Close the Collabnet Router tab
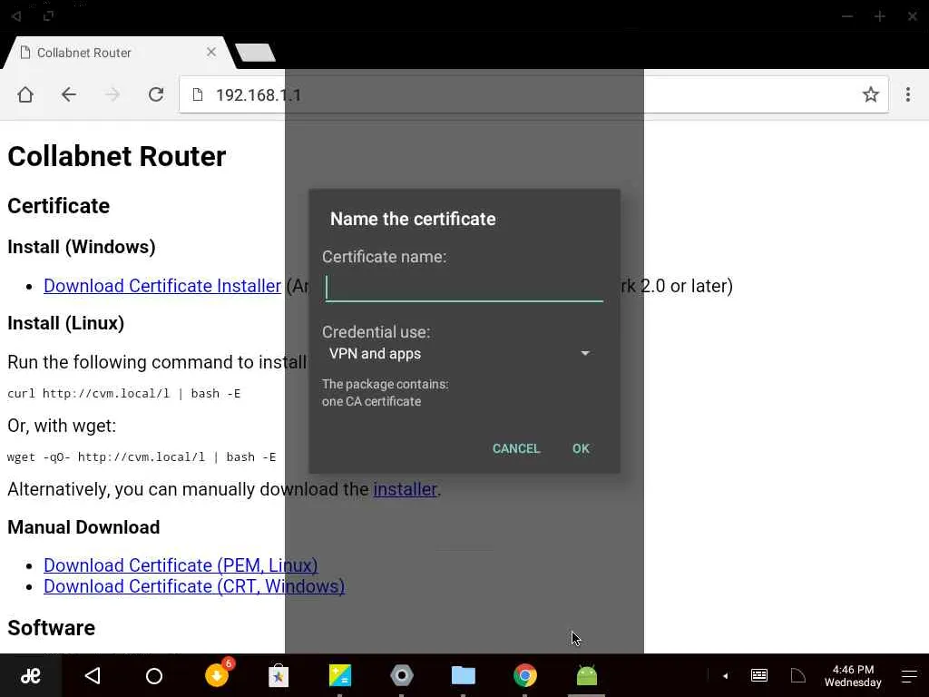This screenshot has width=929, height=697. coord(210,52)
